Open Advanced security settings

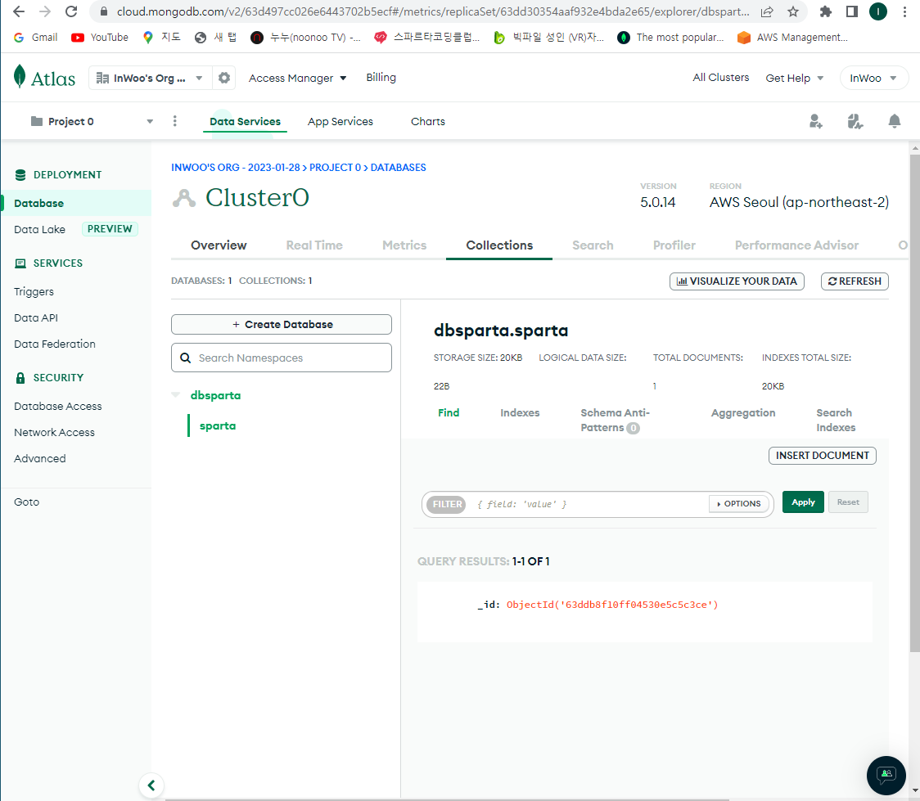[40, 458]
